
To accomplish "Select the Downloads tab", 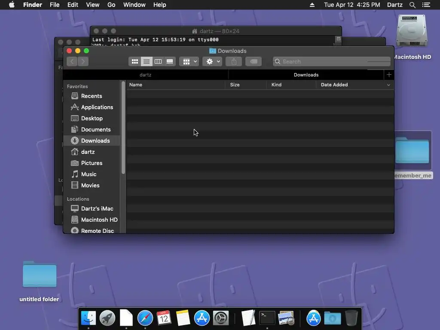I will pos(306,75).
